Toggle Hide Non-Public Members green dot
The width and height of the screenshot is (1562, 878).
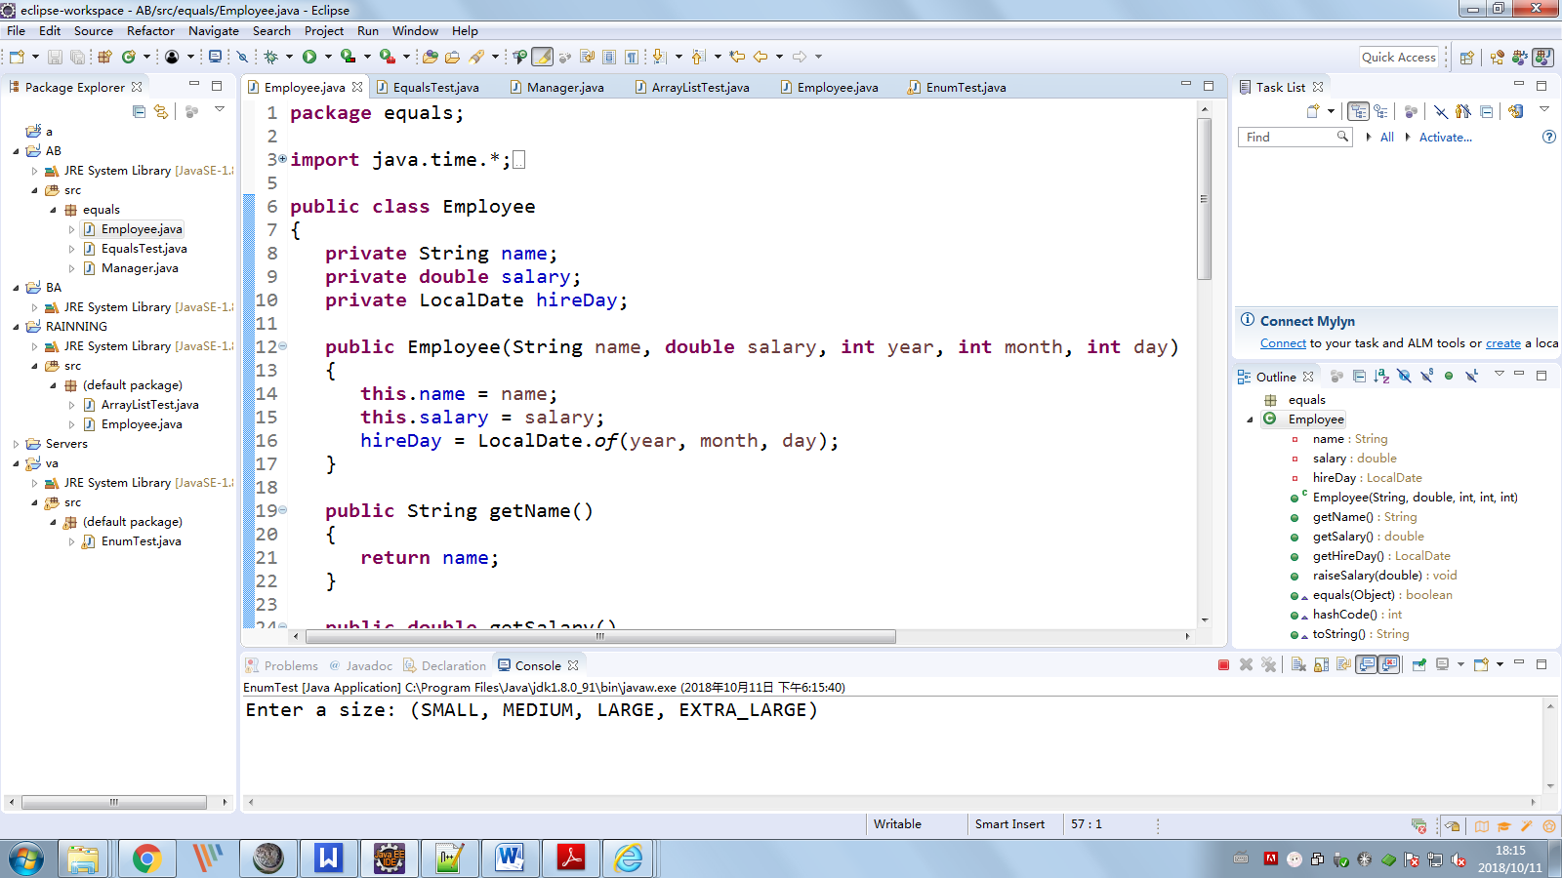1449,376
